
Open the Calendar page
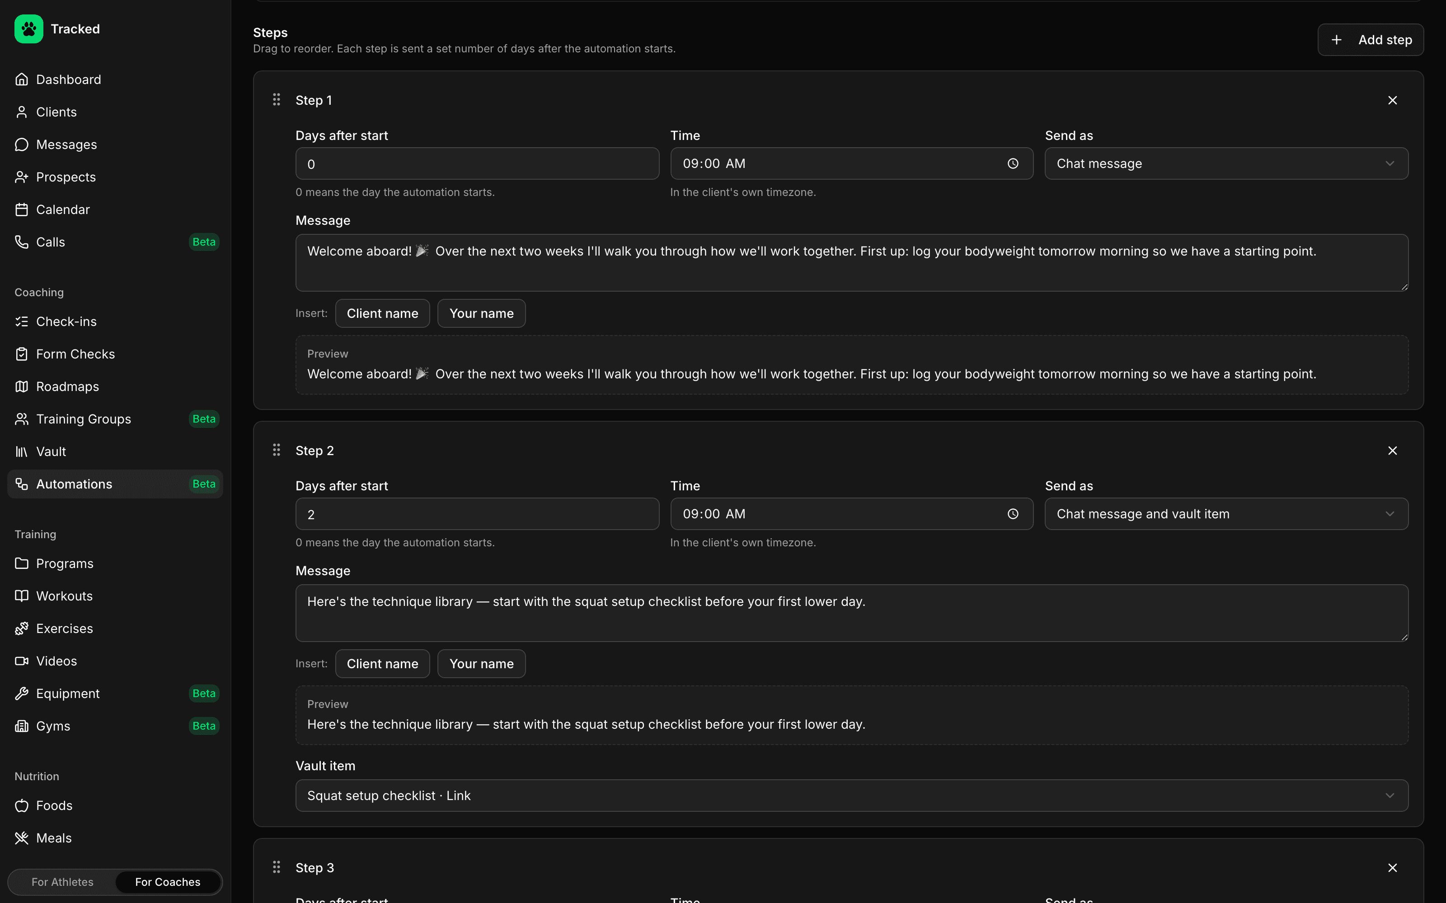[x=115, y=209]
